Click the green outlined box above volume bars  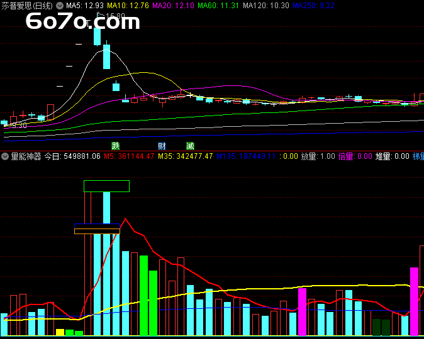point(106,186)
